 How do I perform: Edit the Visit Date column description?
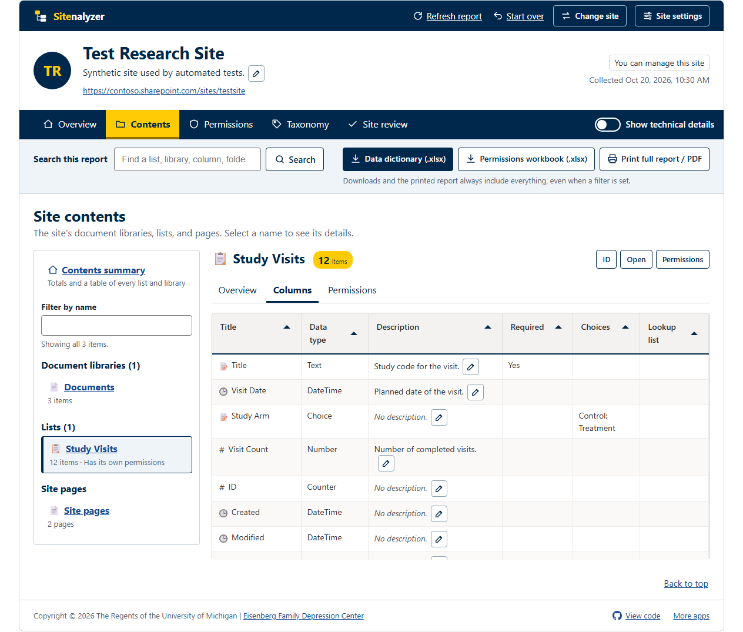tap(476, 392)
